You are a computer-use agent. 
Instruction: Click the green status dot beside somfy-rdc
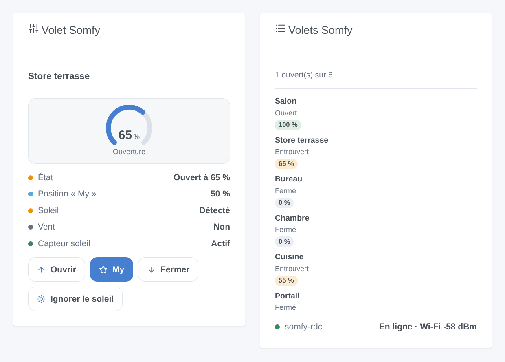(x=277, y=327)
